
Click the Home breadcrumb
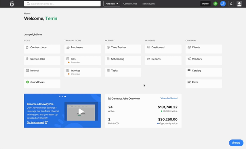pos(27,14)
